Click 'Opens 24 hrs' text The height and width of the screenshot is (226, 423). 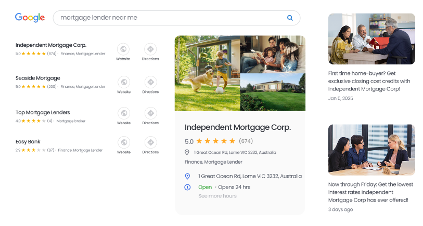[234, 187]
